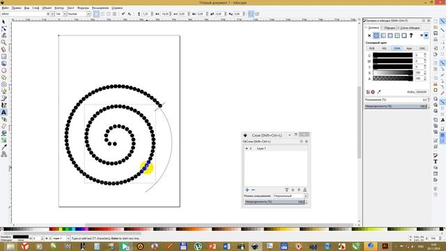This screenshot has width=446, height=251.
Task: Choose CMYK color mode button
Action: coord(397,48)
